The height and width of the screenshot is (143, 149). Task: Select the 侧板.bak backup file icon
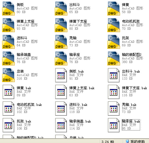pyautogui.click(x=61, y=75)
